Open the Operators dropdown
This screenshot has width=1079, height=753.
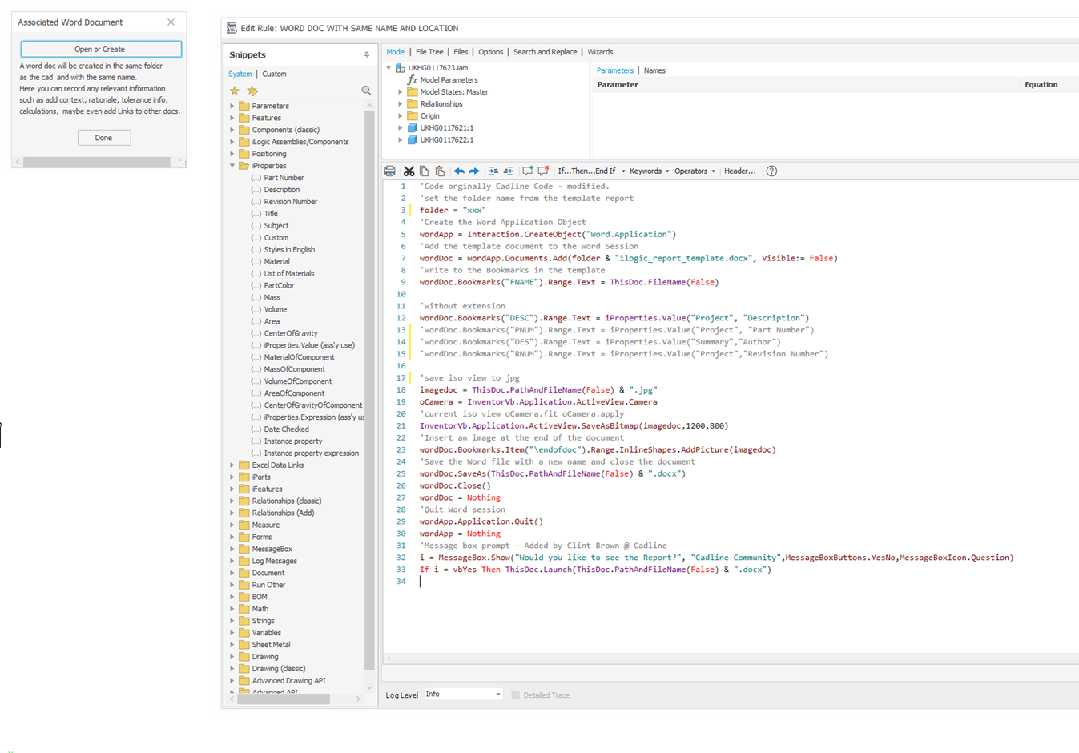(x=695, y=171)
